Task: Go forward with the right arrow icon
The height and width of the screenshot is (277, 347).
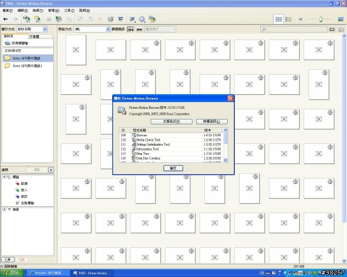Action: (15, 19)
